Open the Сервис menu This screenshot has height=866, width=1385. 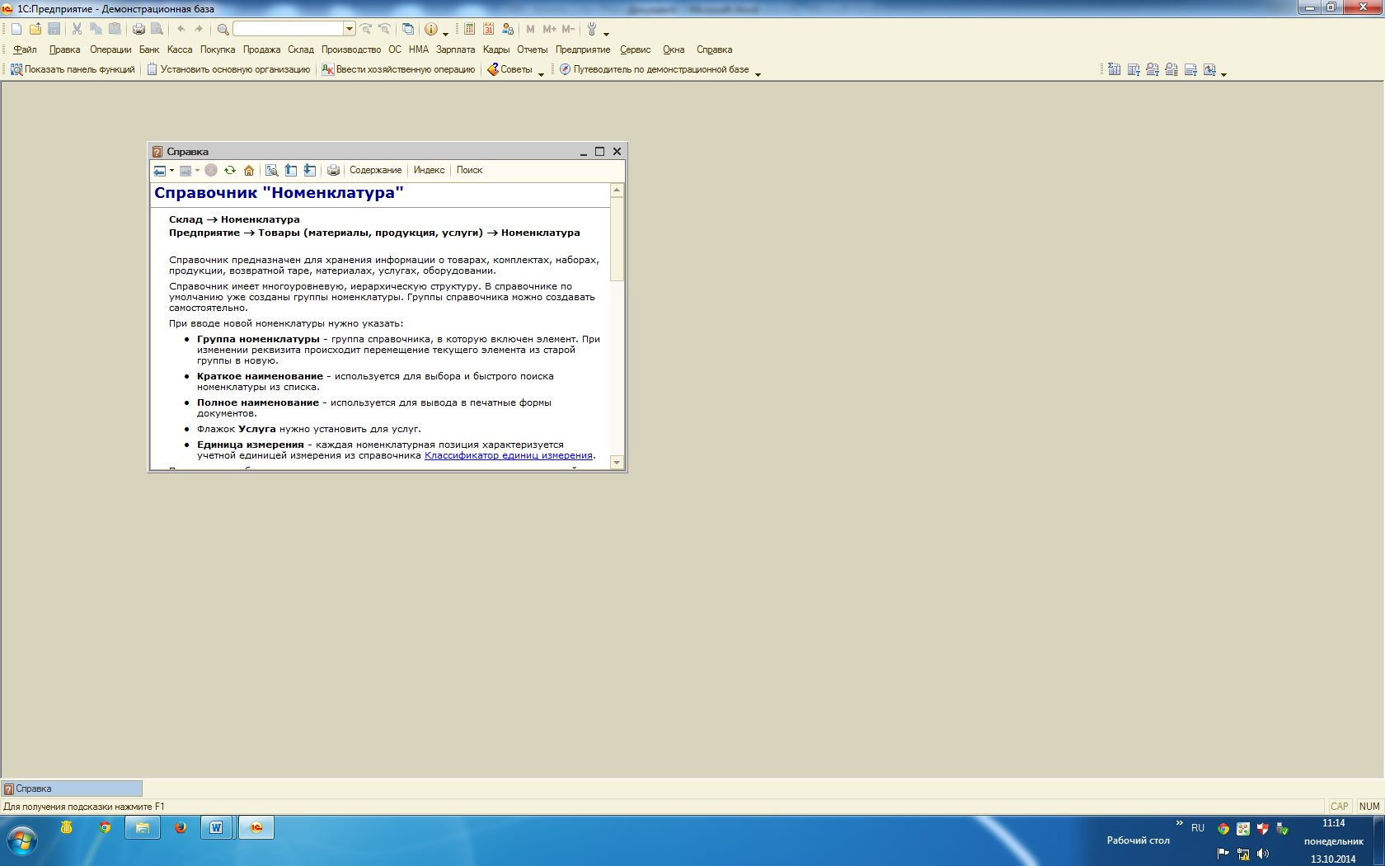(636, 49)
